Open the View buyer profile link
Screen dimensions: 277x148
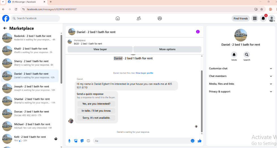[x=144, y=73]
